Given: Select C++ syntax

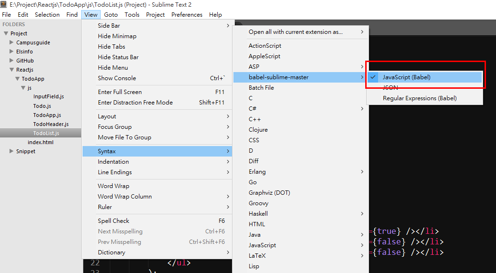Looking at the screenshot, I should [x=300, y=119].
